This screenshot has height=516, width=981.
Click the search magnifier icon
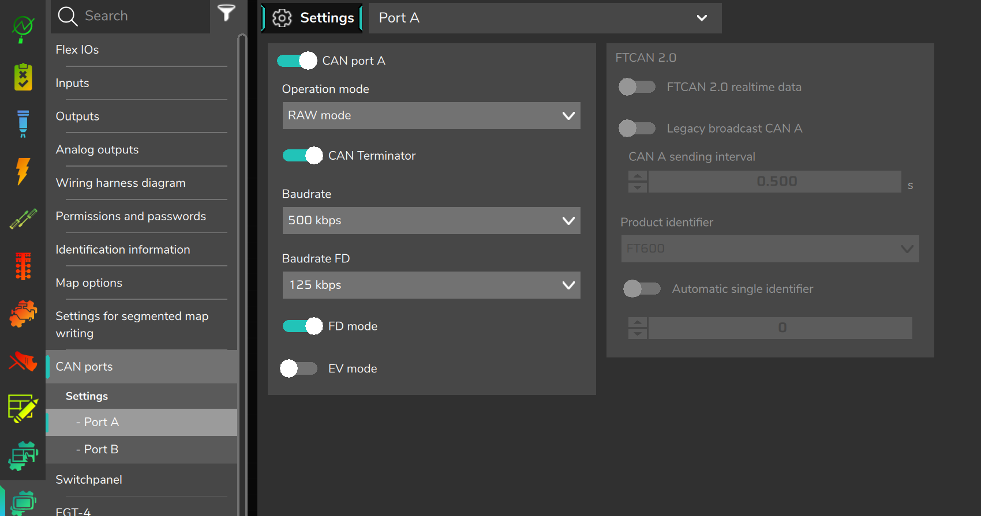(x=68, y=16)
